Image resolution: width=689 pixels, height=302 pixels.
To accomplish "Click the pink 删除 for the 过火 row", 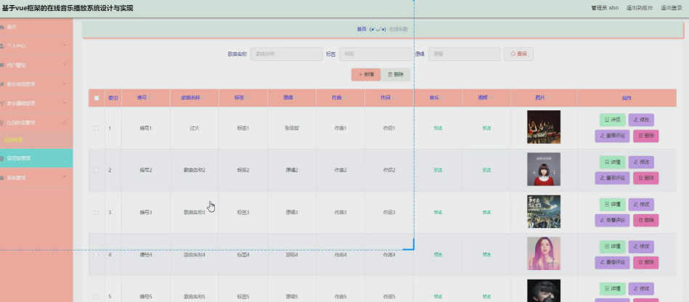I will [x=646, y=136].
